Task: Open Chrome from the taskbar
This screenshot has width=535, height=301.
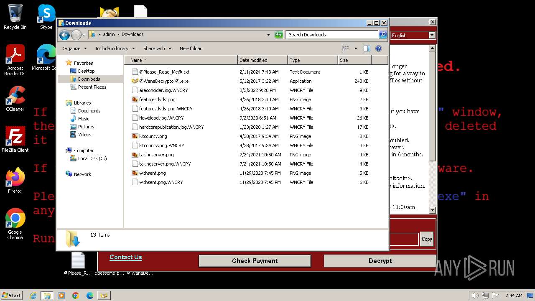Action: click(x=76, y=296)
